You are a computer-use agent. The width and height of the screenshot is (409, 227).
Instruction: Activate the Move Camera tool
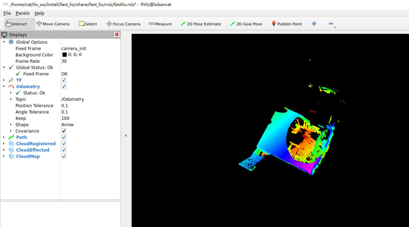(x=53, y=24)
